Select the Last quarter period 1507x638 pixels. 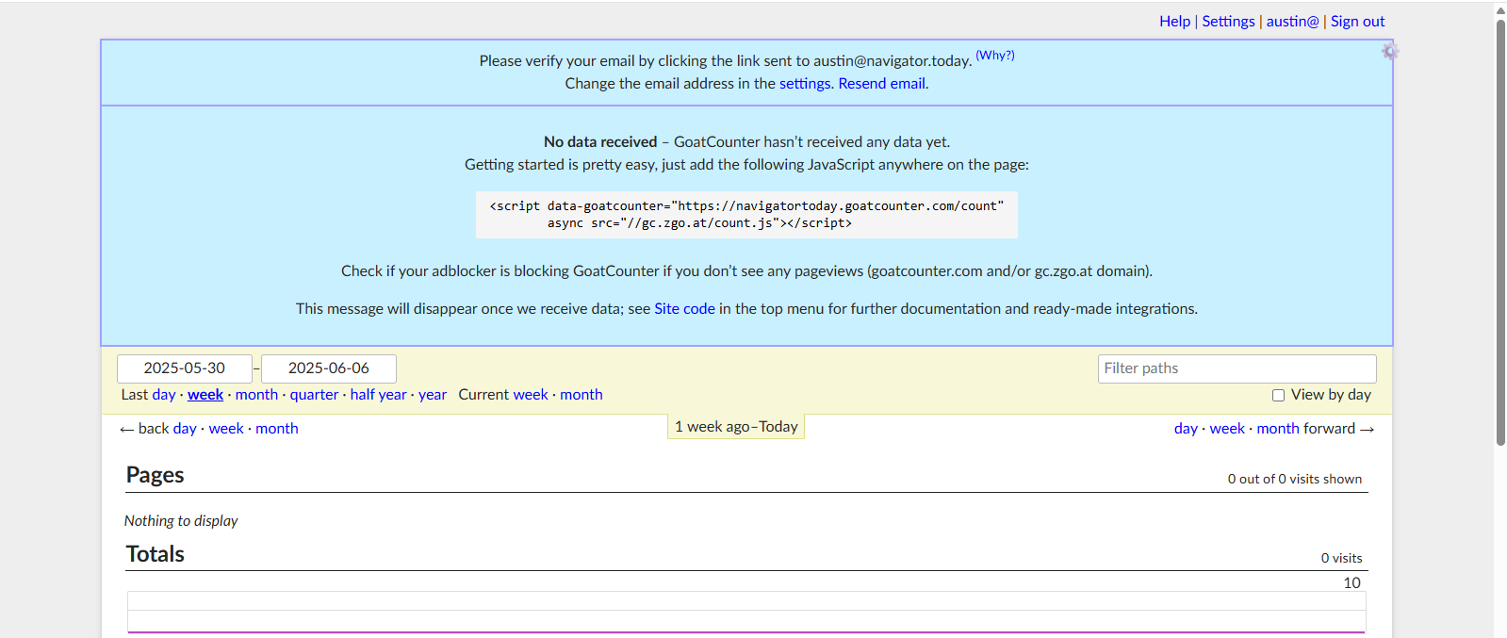(x=314, y=395)
